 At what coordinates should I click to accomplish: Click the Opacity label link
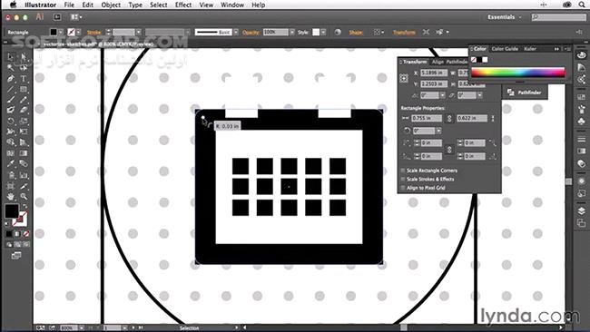coord(251,33)
